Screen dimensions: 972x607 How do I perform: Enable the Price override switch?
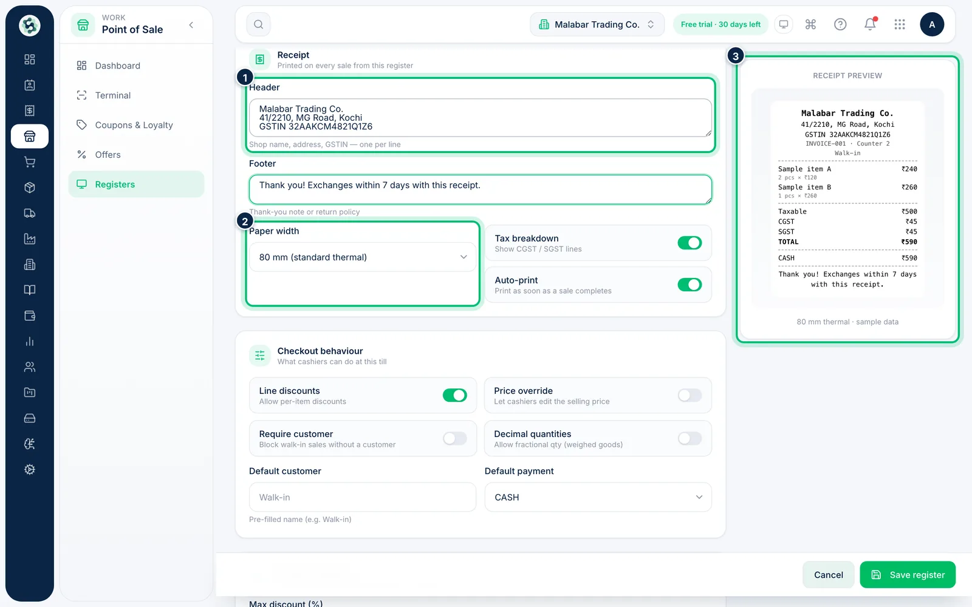click(690, 395)
